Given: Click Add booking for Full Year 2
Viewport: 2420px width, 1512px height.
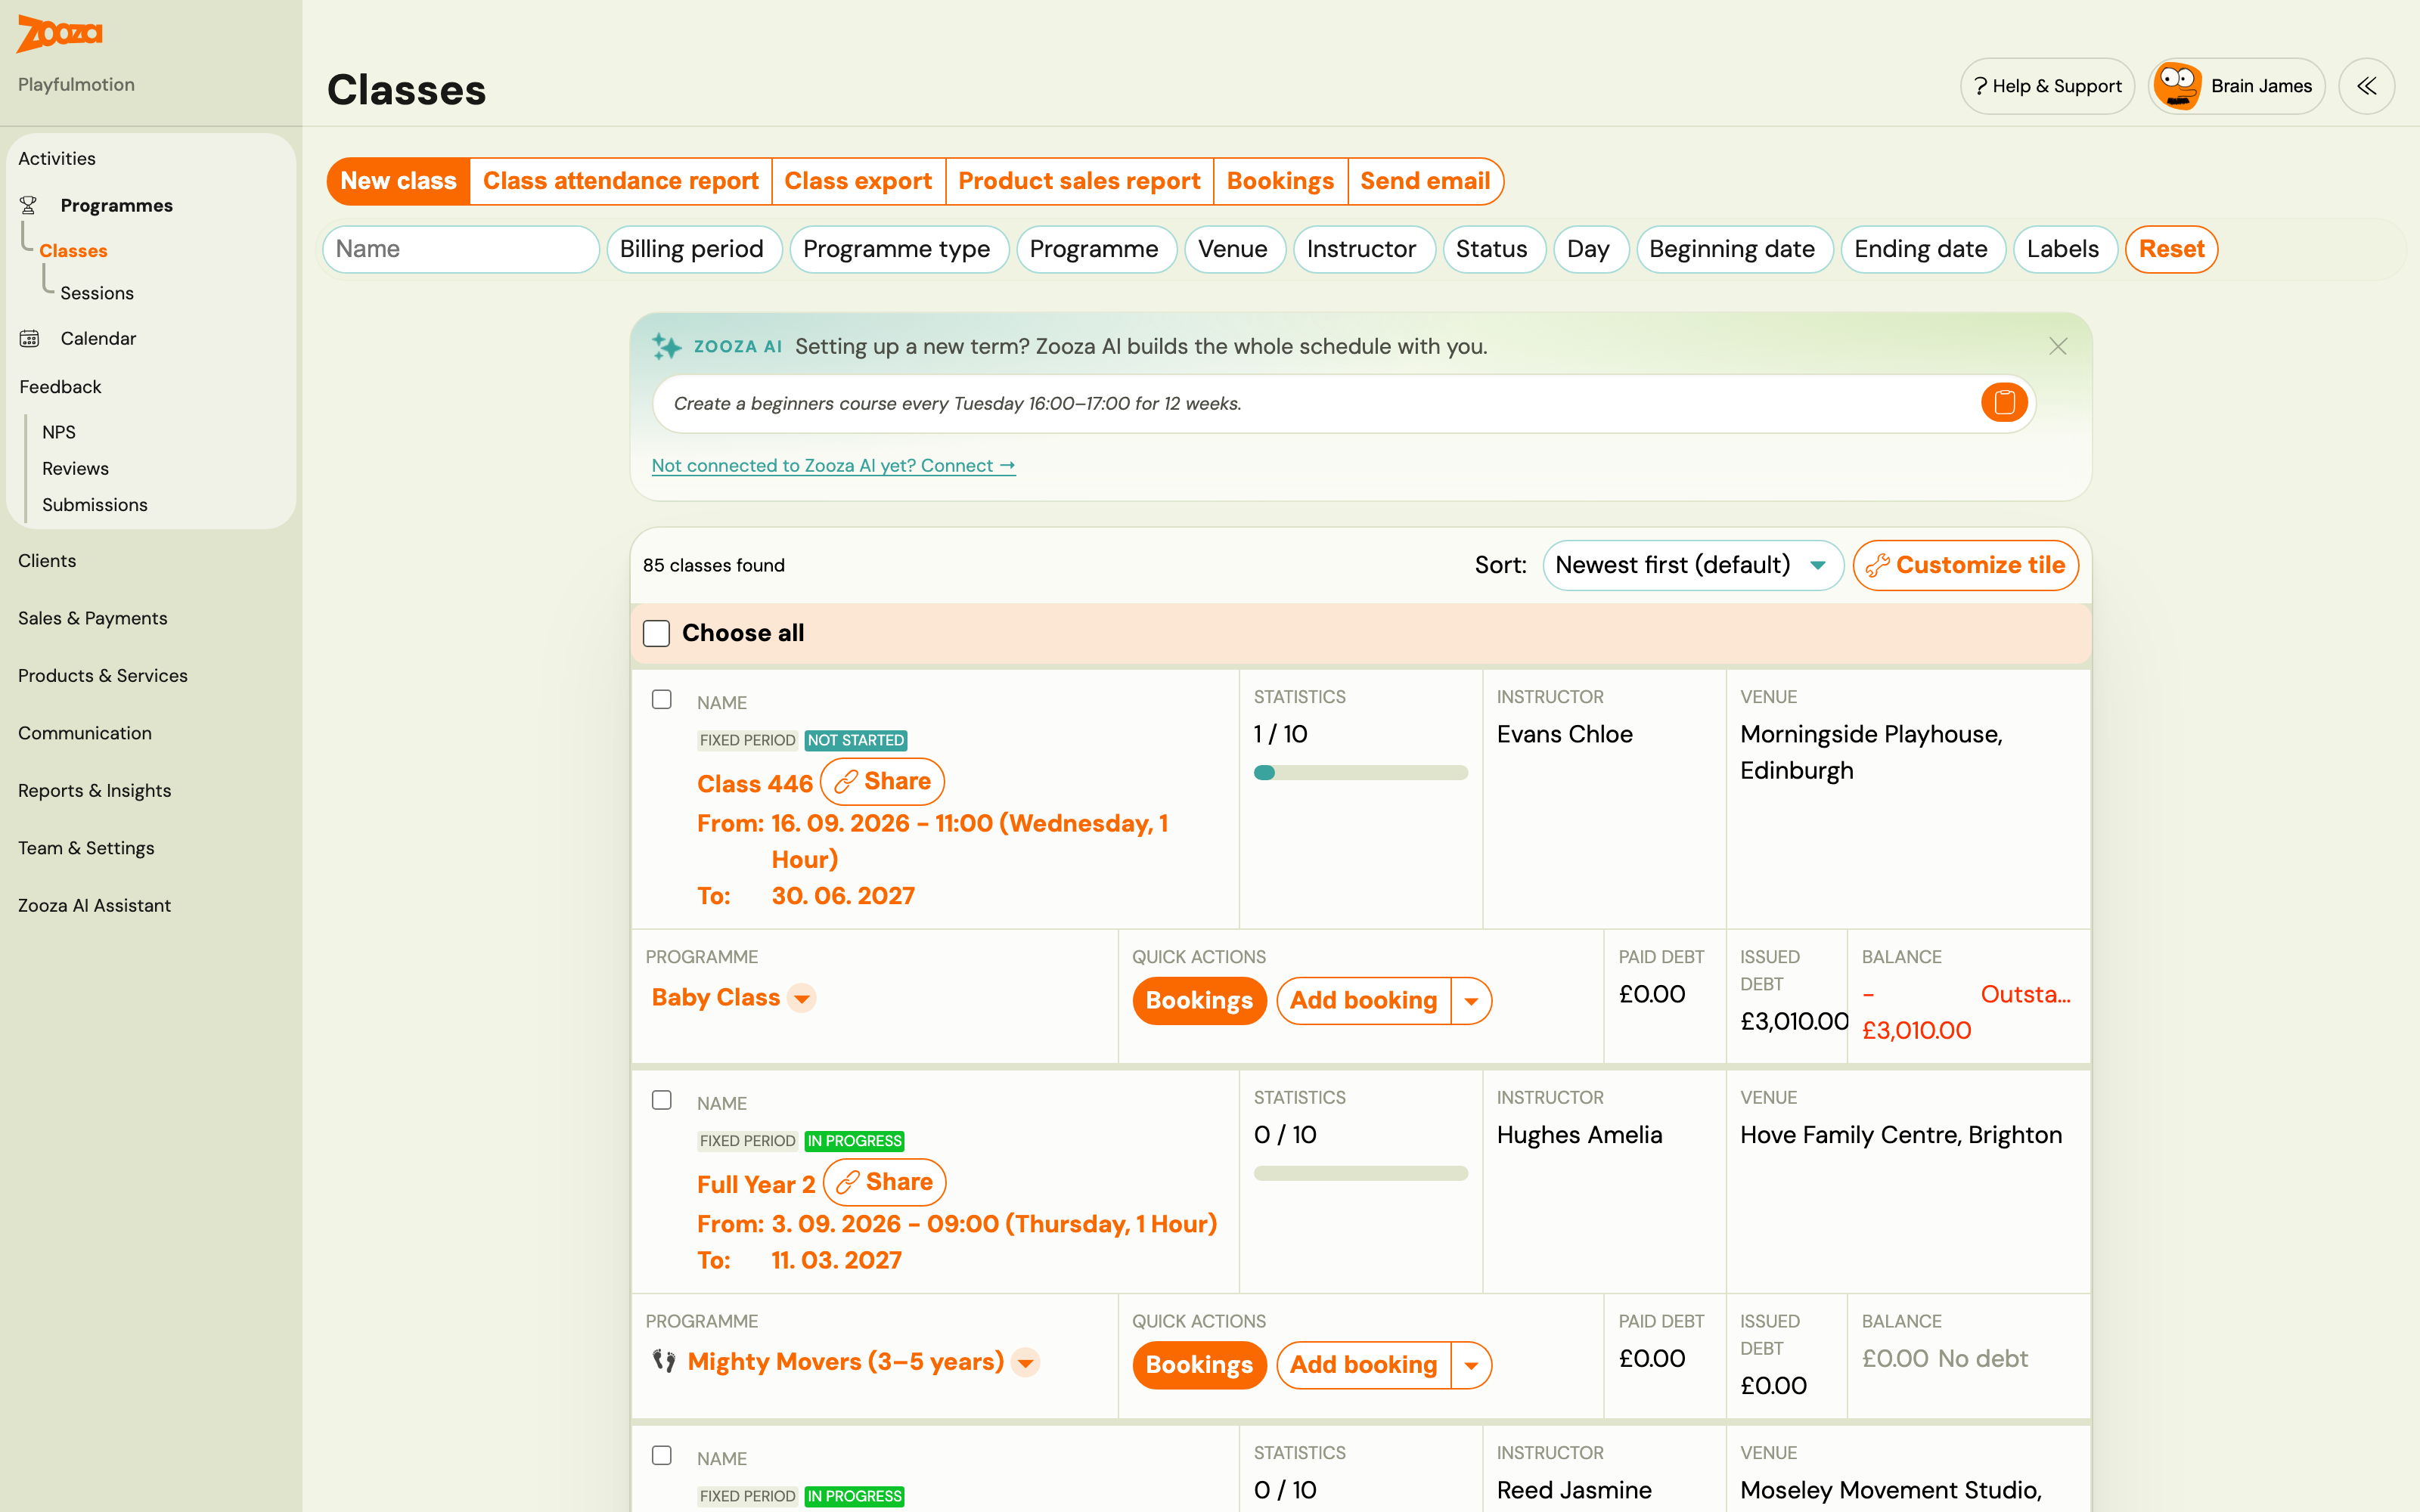Looking at the screenshot, I should click(x=1364, y=1365).
